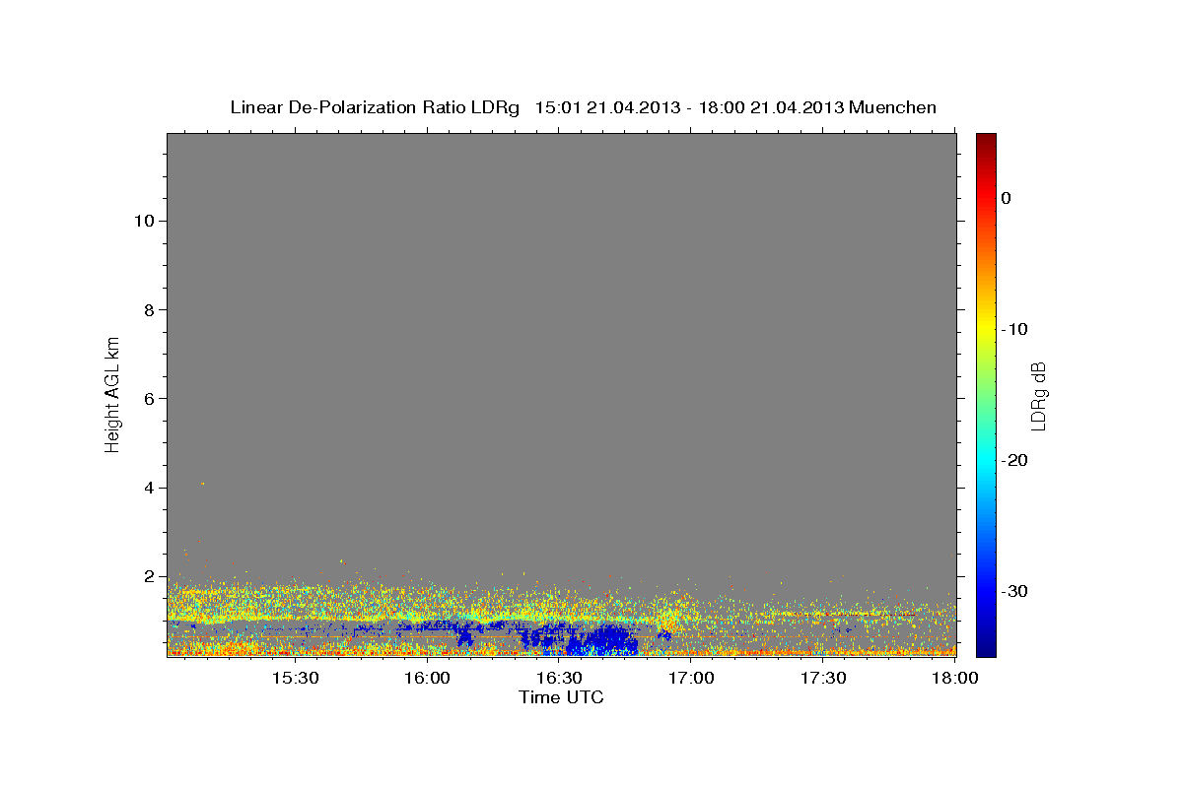
Task: Click the 'LDRg dB' colorbar title
Action: point(1038,395)
